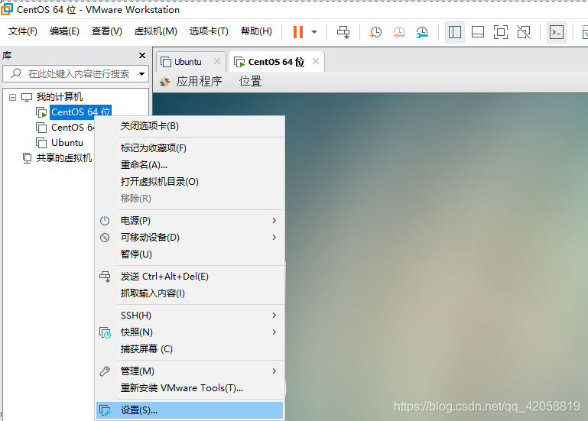Choose 关闭选项卡(B) from context menu
The height and width of the screenshot is (421, 588).
coord(190,126)
